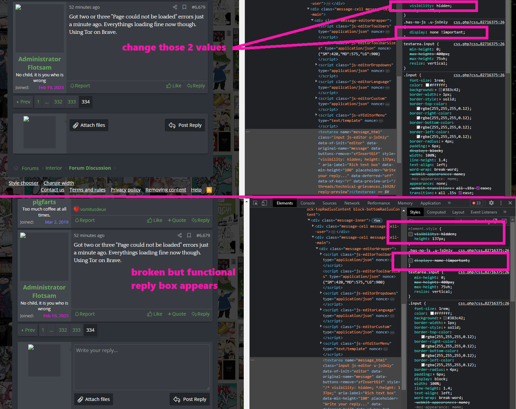Viewport: 516px width, 409px height.
Task: Open border-top-color rgba swatch in lower Styles pane
Action: point(423,337)
